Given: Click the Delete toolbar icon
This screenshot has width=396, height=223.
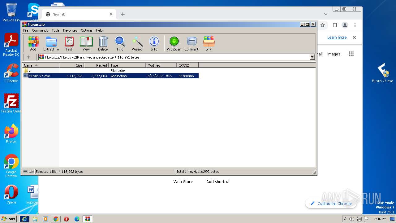Looking at the screenshot, I should [x=103, y=44].
